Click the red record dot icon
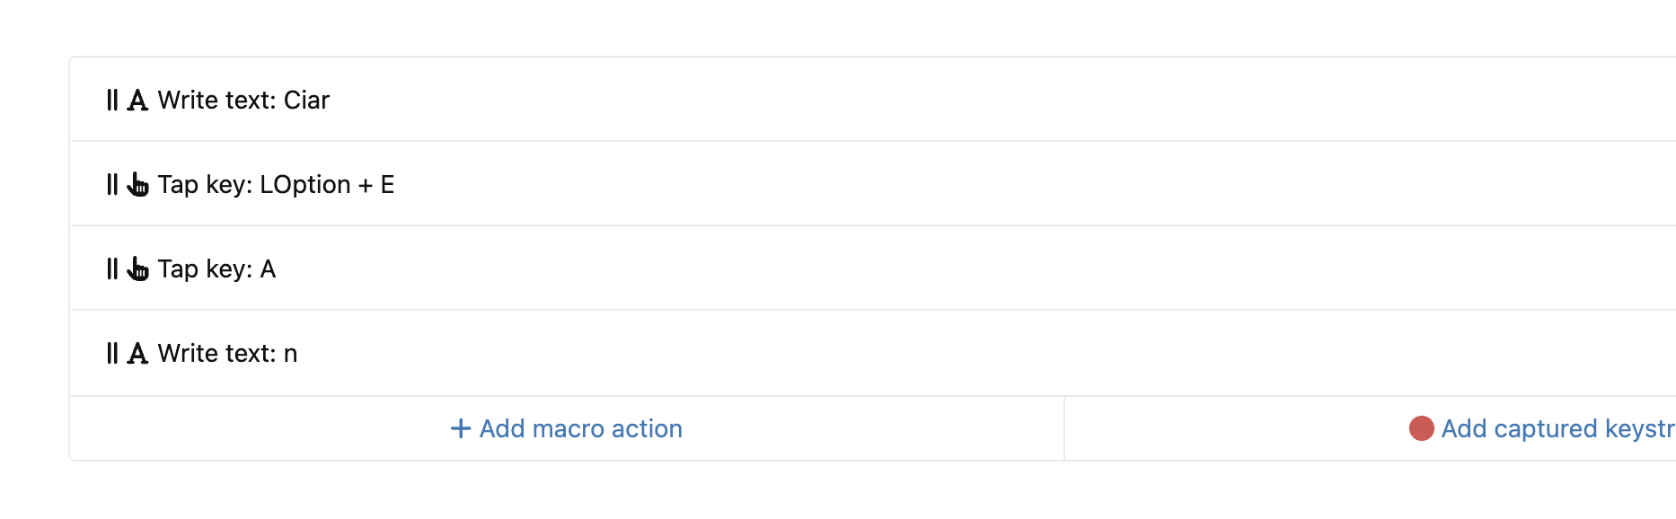Viewport: 1676px width, 519px height. 1421,428
